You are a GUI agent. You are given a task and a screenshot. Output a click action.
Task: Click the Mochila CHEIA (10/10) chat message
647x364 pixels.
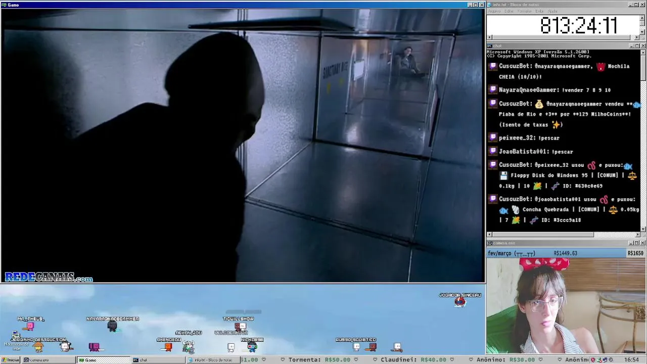coord(564,71)
